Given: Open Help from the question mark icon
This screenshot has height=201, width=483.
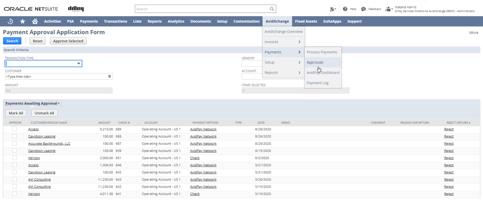Looking at the screenshot, I should (x=345, y=9).
